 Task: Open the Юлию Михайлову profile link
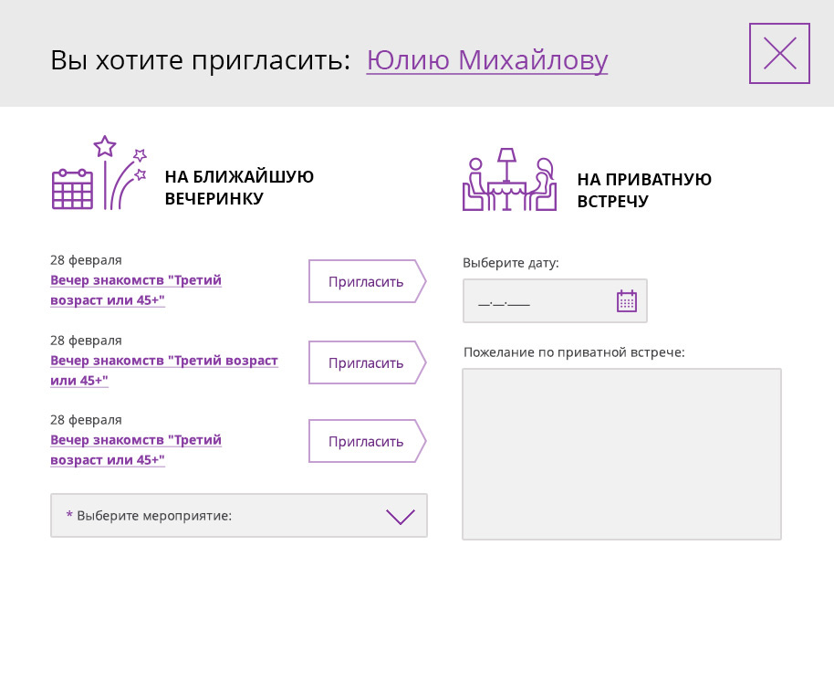pos(487,60)
